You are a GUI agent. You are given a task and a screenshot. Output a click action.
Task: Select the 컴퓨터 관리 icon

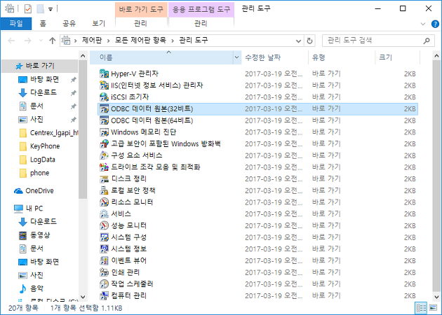(x=104, y=295)
